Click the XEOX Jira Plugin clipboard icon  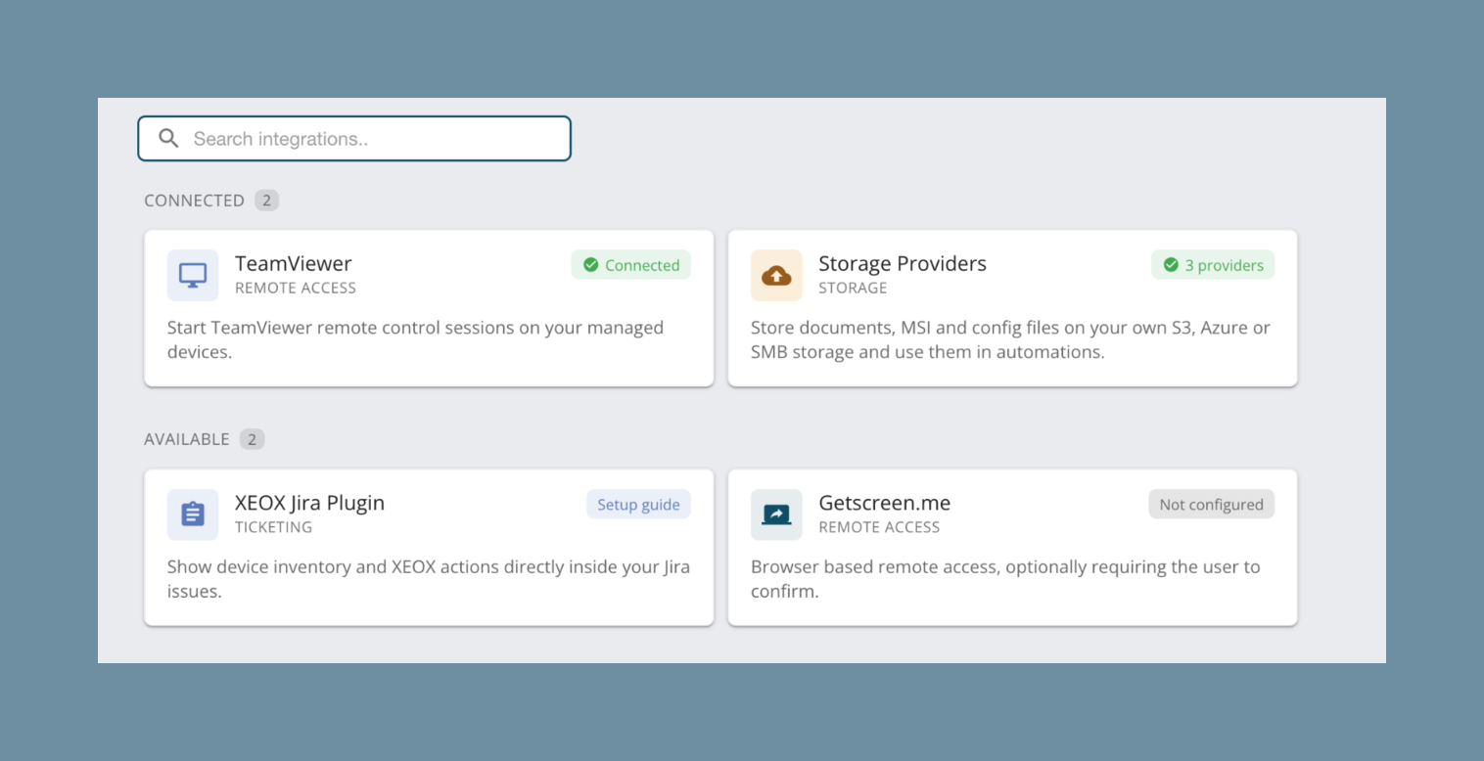click(193, 515)
